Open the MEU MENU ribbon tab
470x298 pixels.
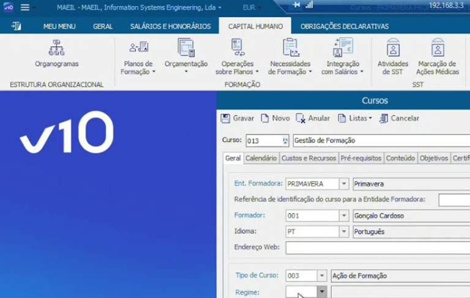[59, 26]
